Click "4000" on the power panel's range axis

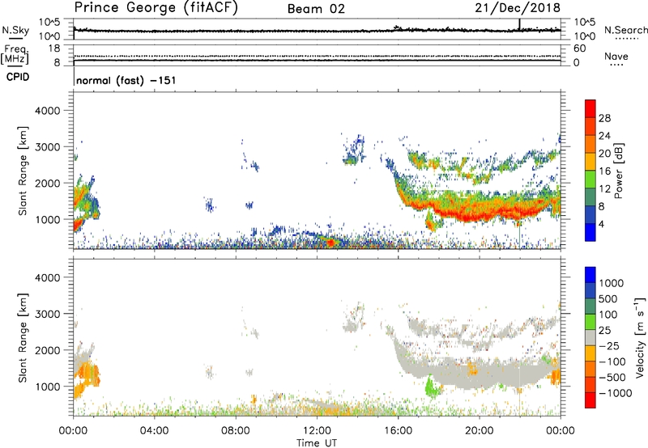48,111
